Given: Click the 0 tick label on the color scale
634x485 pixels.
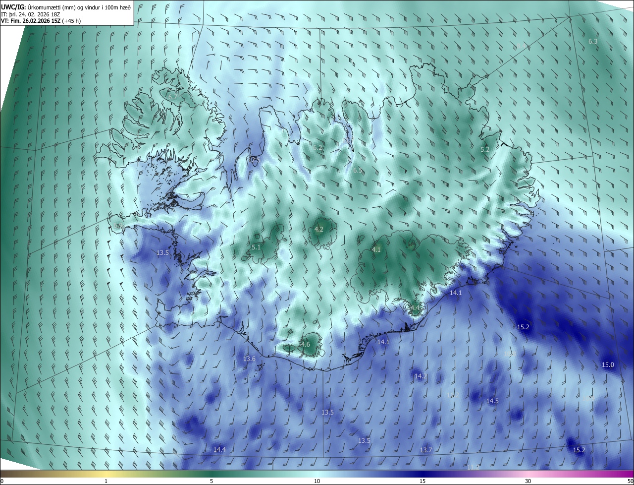Looking at the screenshot, I should coord(2,481).
